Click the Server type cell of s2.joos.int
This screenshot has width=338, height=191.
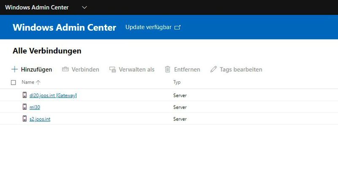tap(180, 119)
